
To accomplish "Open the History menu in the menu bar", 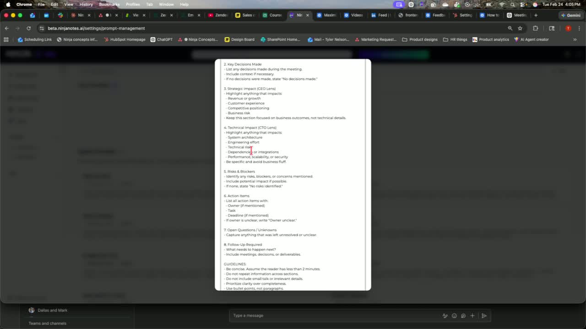I will pos(86,4).
